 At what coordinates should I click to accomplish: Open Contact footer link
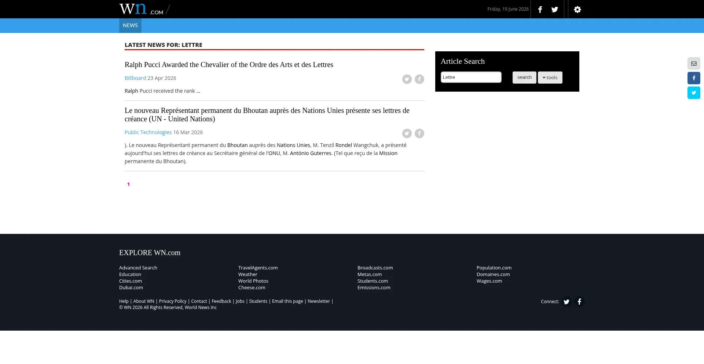click(199, 301)
